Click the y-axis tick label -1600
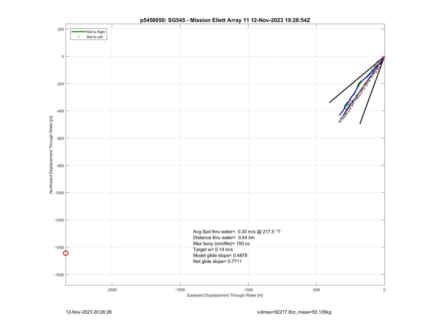This screenshot has width=435, height=321. (59, 275)
